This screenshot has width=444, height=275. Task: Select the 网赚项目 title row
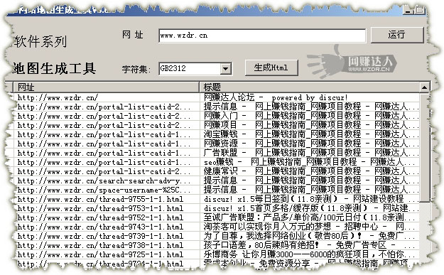click(x=311, y=125)
